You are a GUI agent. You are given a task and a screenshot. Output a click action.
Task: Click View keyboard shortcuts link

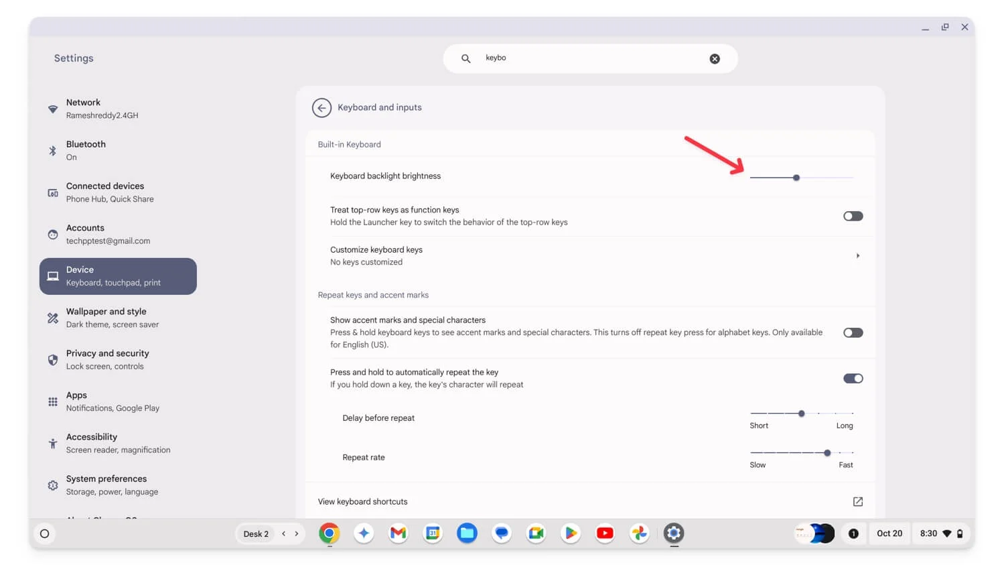[x=362, y=501]
